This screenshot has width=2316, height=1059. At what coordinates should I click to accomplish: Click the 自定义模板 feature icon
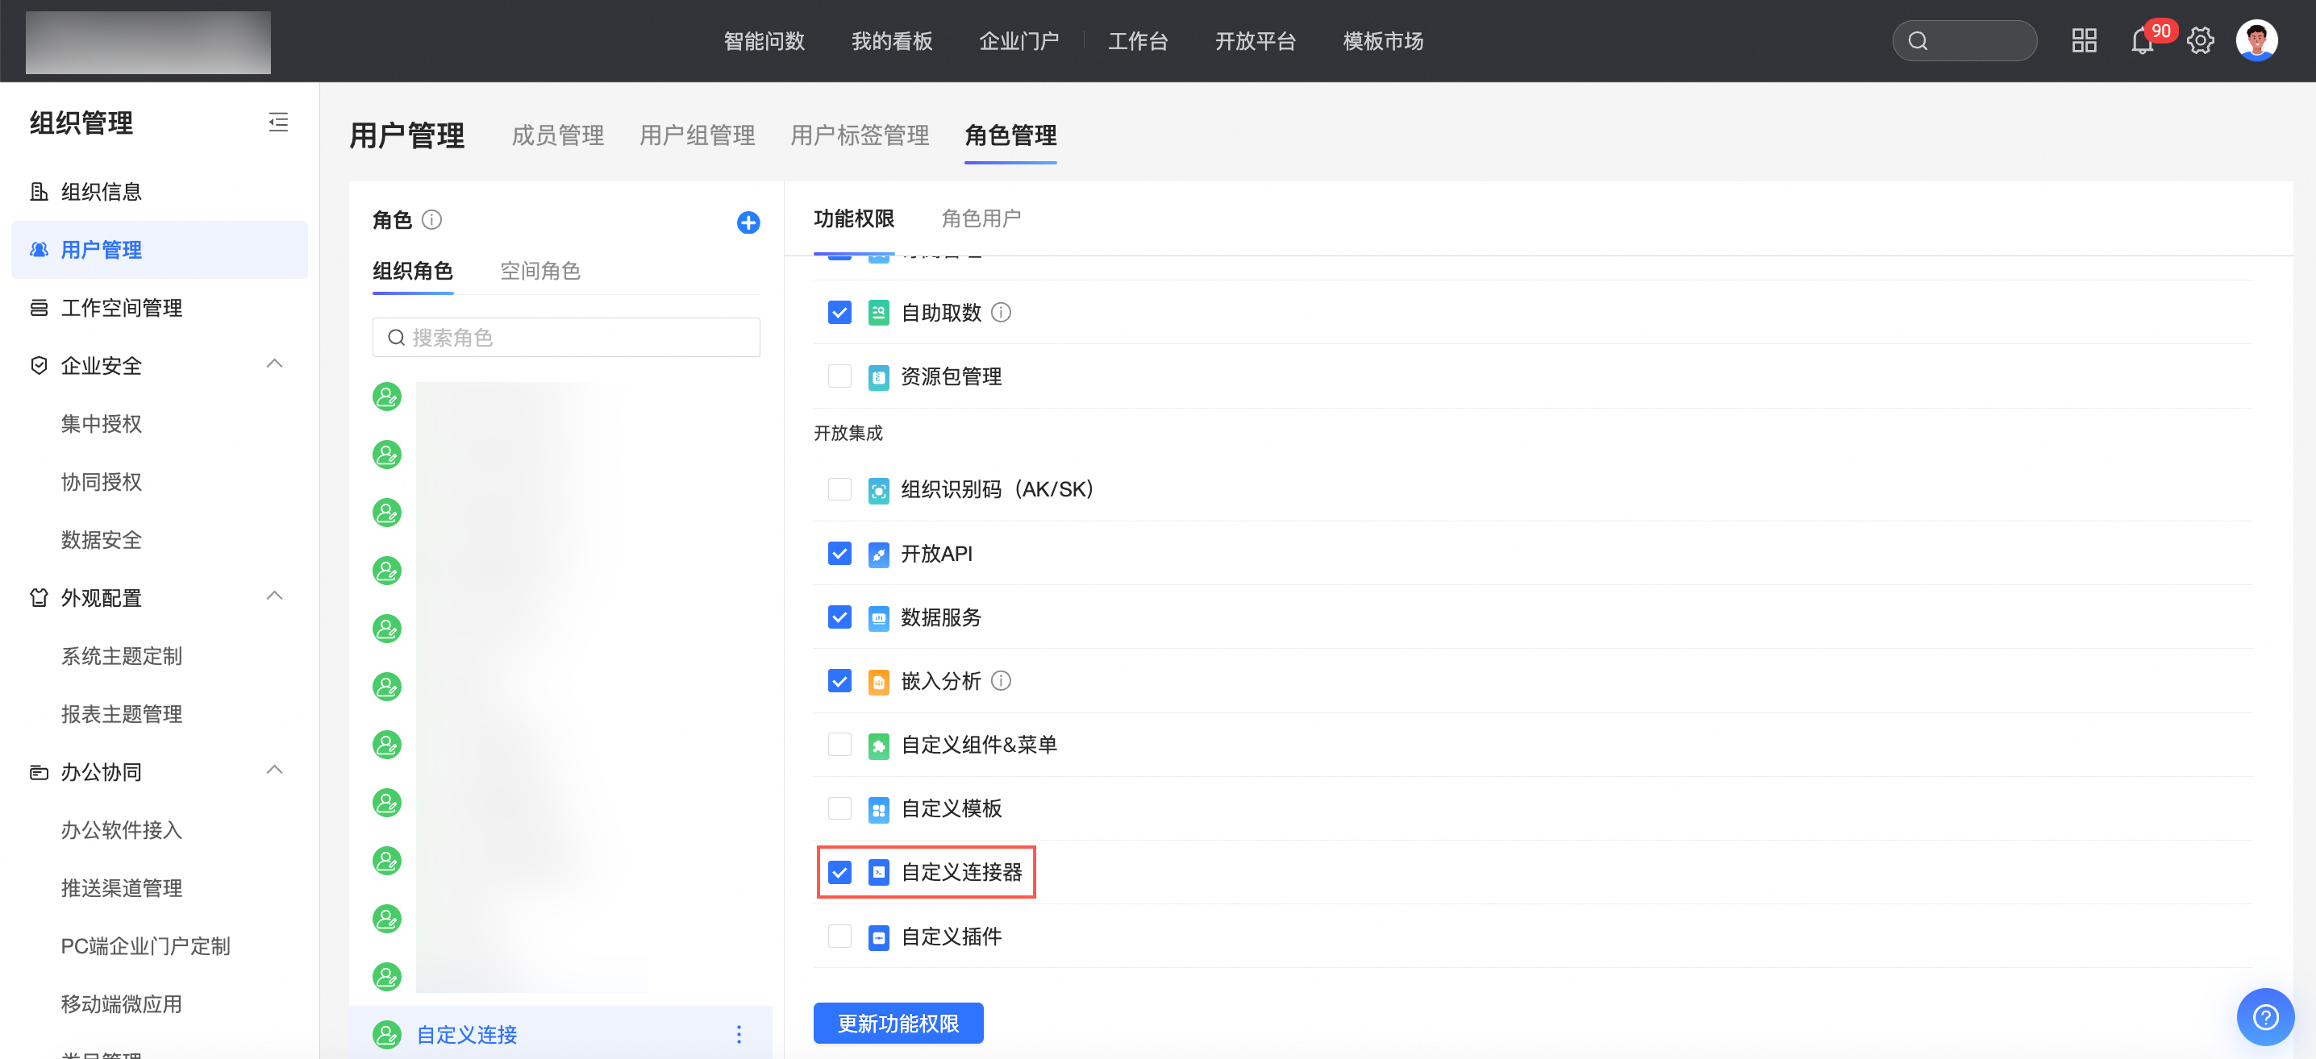[x=878, y=809]
